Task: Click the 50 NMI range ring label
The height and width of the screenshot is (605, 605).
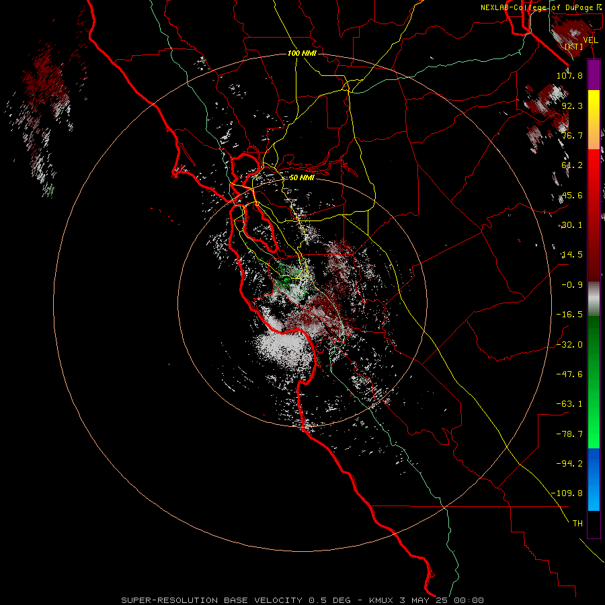Action: pyautogui.click(x=302, y=177)
